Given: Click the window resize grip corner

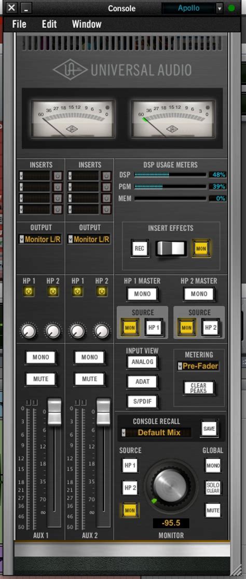Looking at the screenshot, I should pyautogui.click(x=236, y=570).
